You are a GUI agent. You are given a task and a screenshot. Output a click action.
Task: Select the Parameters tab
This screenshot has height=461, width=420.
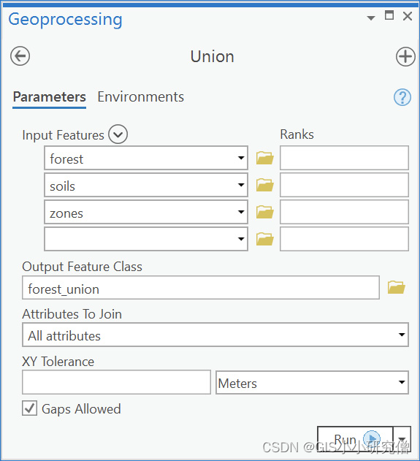pyautogui.click(x=50, y=97)
